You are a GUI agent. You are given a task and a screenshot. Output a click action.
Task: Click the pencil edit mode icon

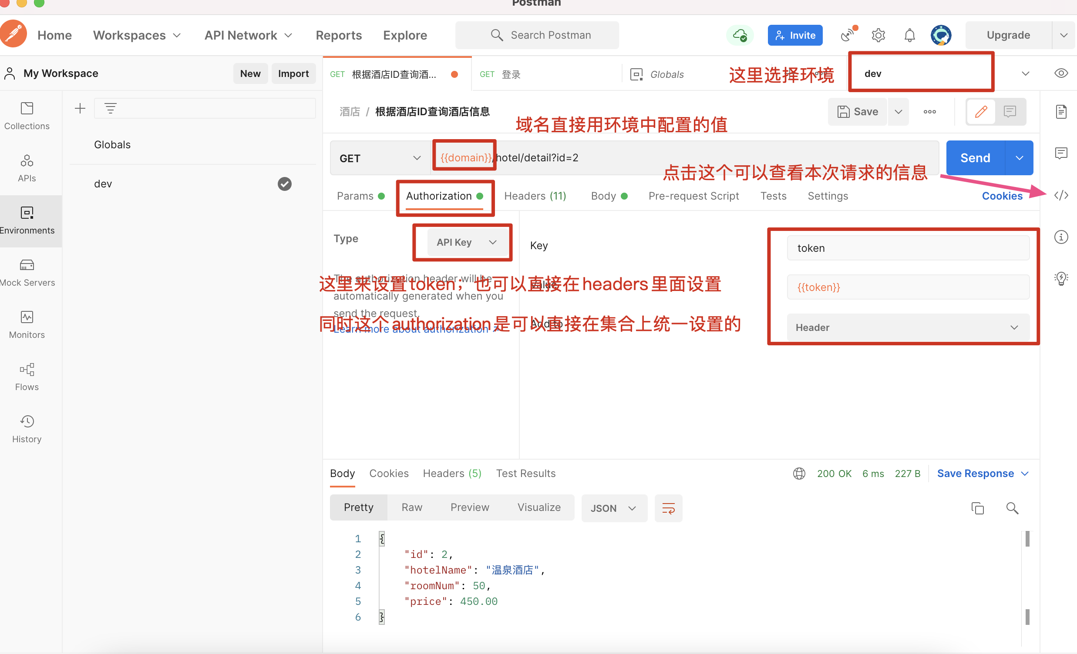(981, 112)
